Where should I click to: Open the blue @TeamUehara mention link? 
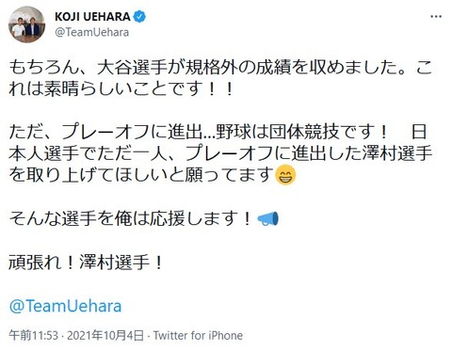pos(65,306)
